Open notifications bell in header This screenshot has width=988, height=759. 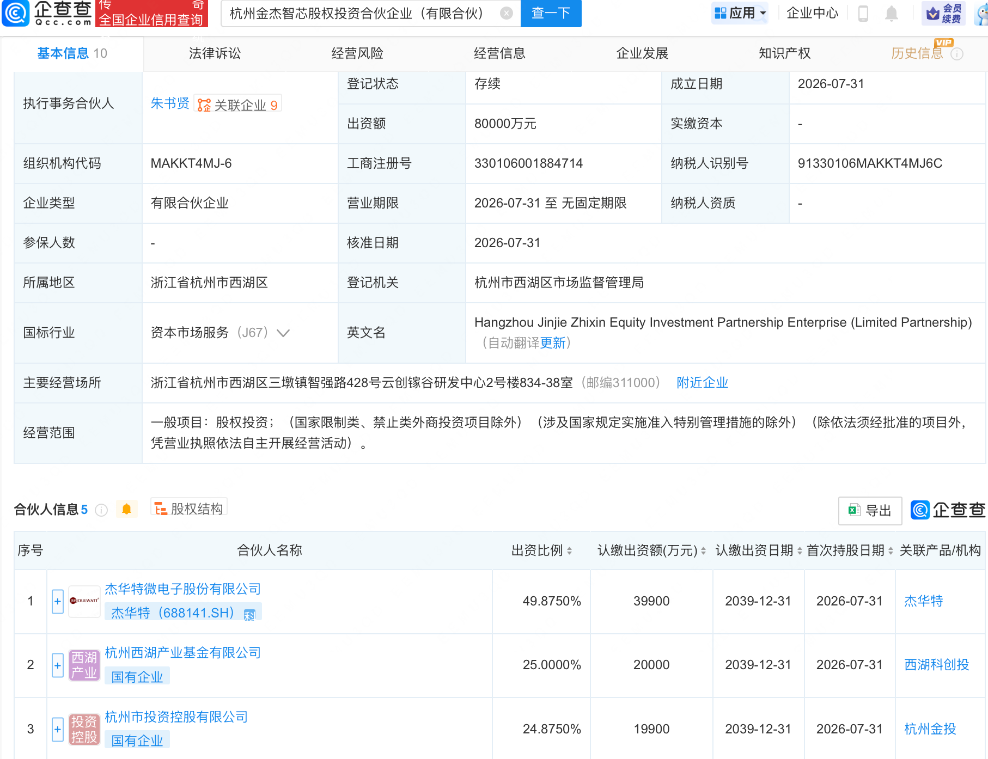[x=892, y=13]
